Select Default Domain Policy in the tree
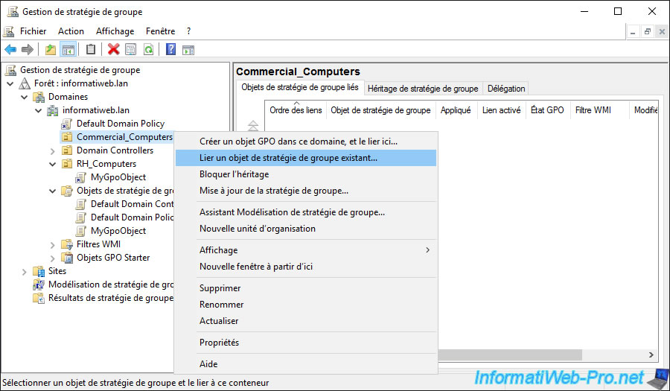 [x=120, y=124]
